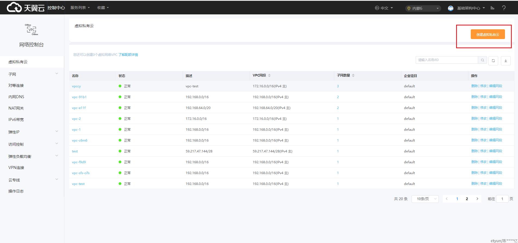Click the 创建虚拟私有云 button
This screenshot has width=518, height=243.
click(488, 34)
